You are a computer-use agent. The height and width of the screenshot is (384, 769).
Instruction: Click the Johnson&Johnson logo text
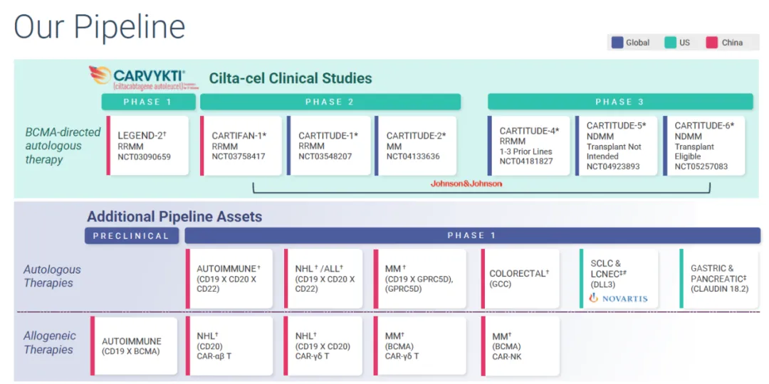pyautogui.click(x=466, y=183)
